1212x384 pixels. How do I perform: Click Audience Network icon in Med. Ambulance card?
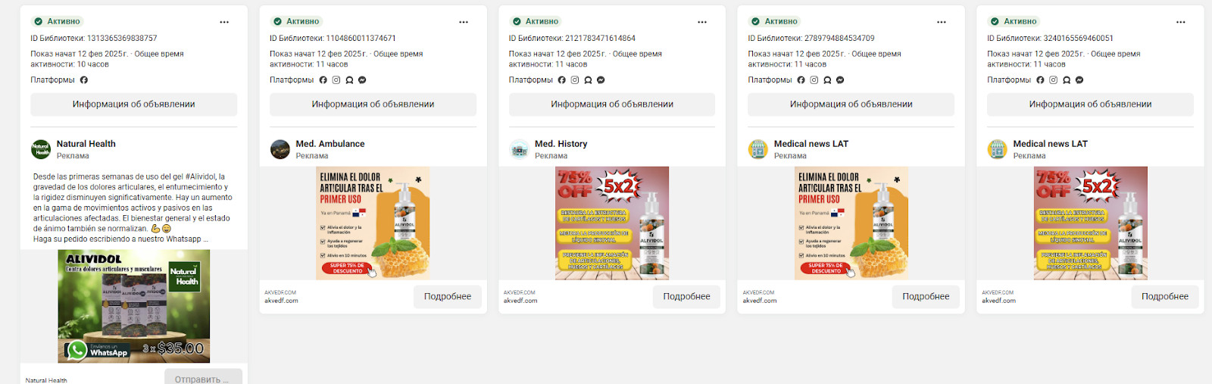click(349, 80)
